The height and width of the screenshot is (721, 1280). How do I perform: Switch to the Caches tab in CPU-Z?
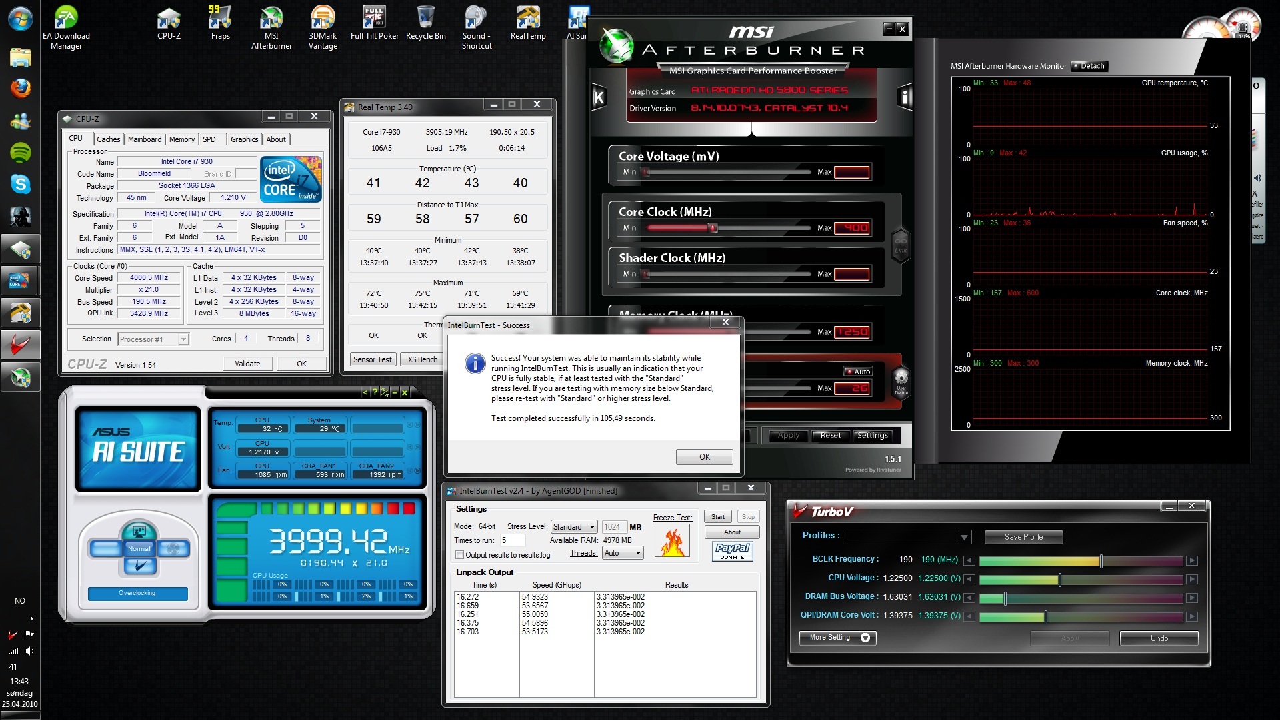[108, 139]
